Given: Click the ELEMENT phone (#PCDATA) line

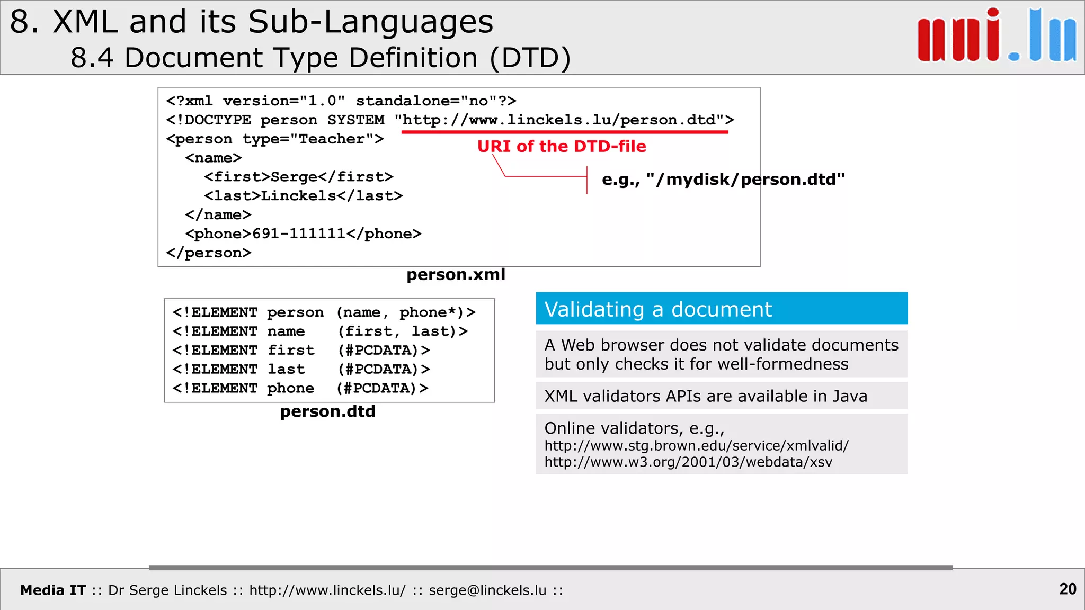Looking at the screenshot, I should [300, 389].
